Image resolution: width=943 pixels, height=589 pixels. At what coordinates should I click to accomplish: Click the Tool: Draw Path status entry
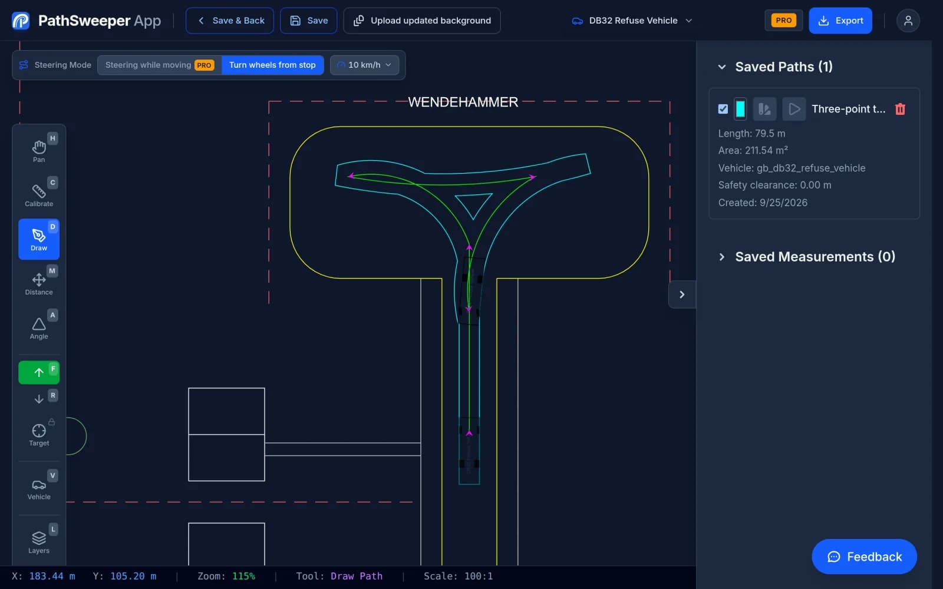point(339,576)
